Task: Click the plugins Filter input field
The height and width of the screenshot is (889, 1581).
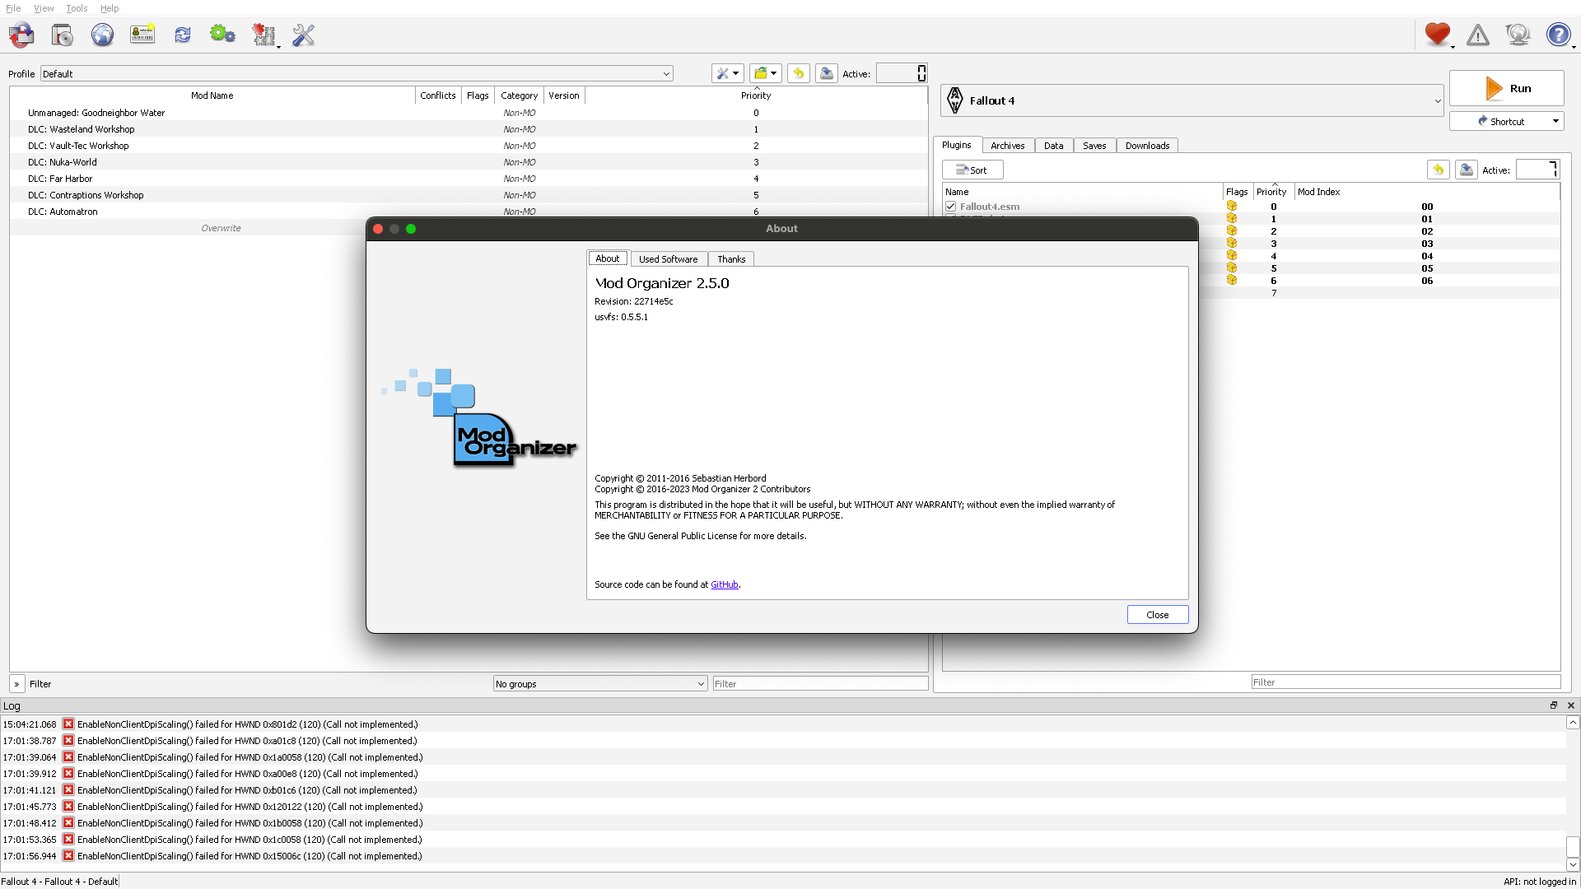Action: [x=1405, y=682]
